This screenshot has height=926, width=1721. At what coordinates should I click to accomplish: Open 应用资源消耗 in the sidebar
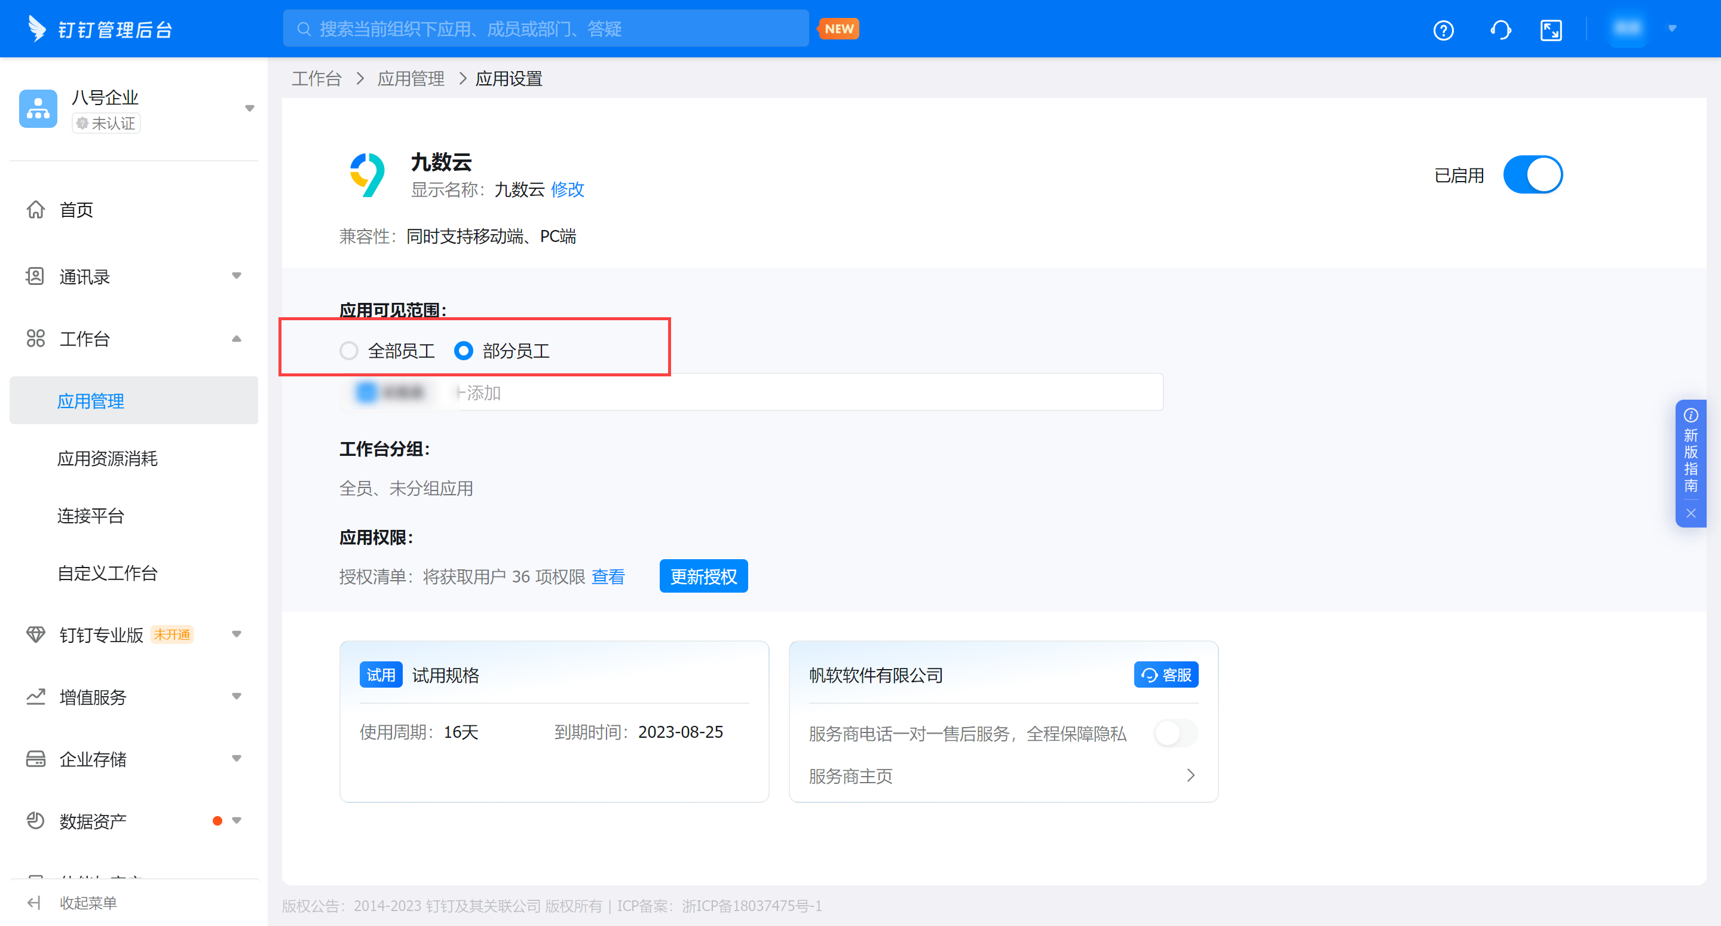point(108,458)
